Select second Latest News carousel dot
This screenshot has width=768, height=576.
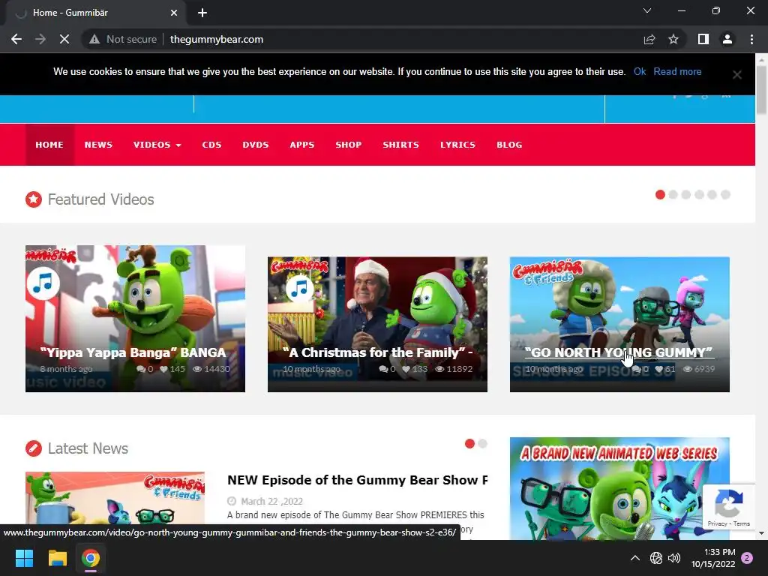482,443
